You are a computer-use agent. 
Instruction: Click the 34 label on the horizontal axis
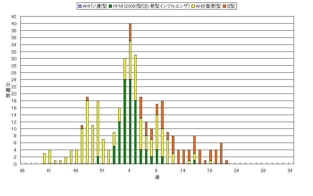(290, 170)
